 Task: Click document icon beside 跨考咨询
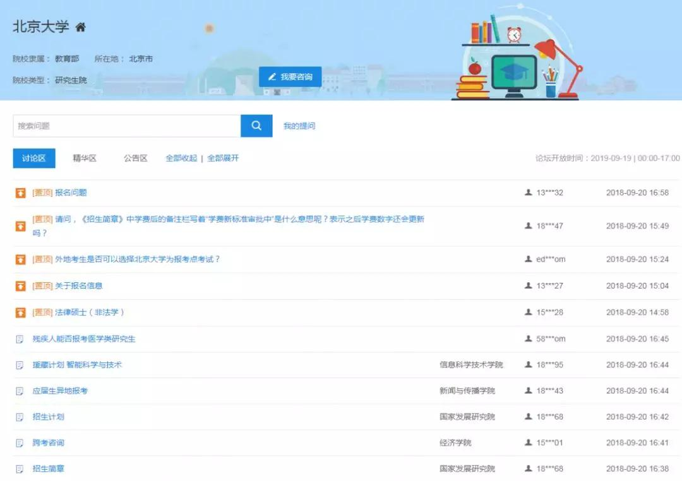[x=20, y=443]
